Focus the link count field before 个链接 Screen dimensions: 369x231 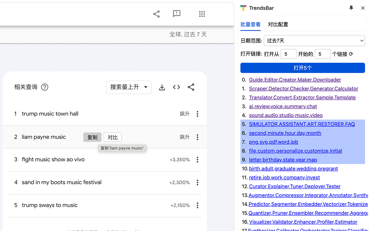(323, 54)
